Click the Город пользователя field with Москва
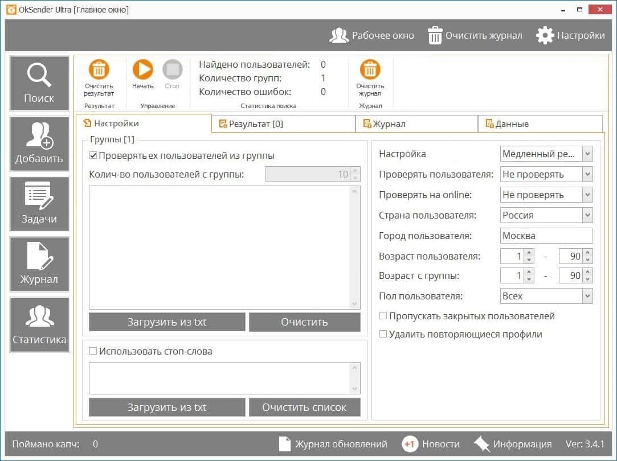The image size is (617, 461). click(546, 236)
